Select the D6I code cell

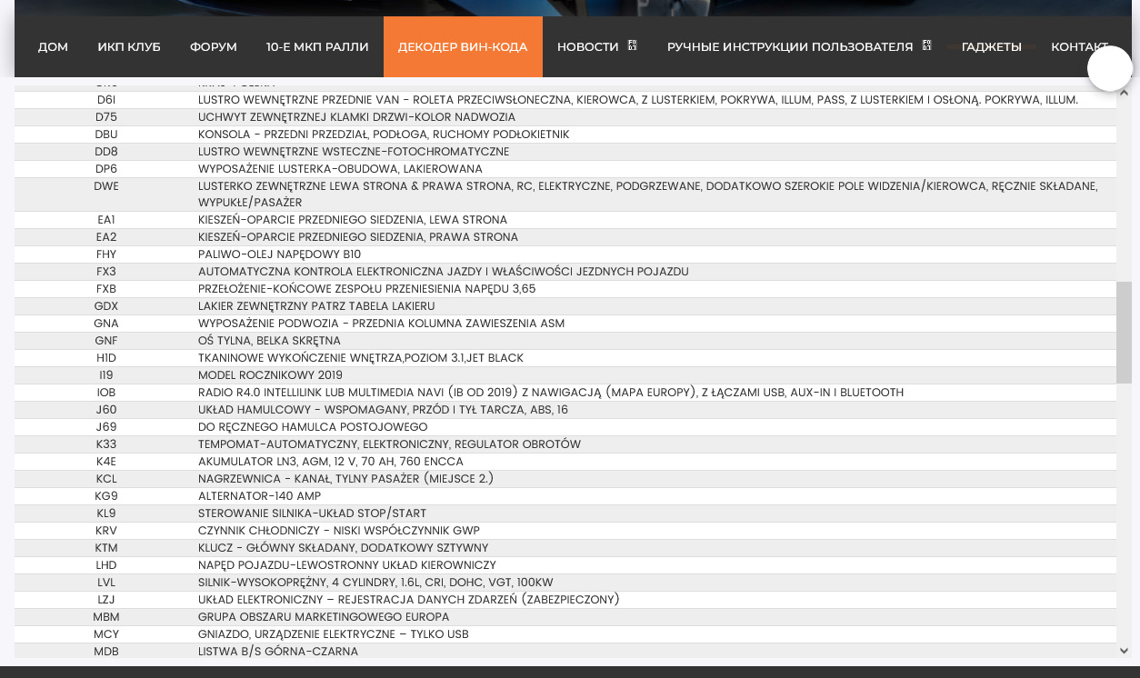point(106,100)
